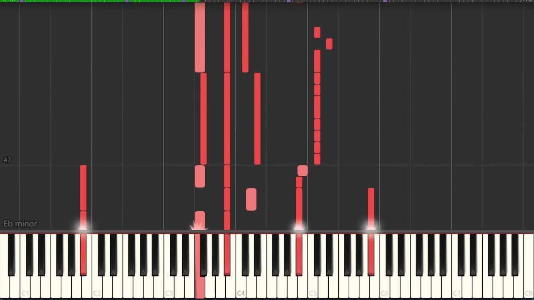The width and height of the screenshot is (534, 300).
Task: Click the red-lit black key below C5
Action: click(299, 255)
